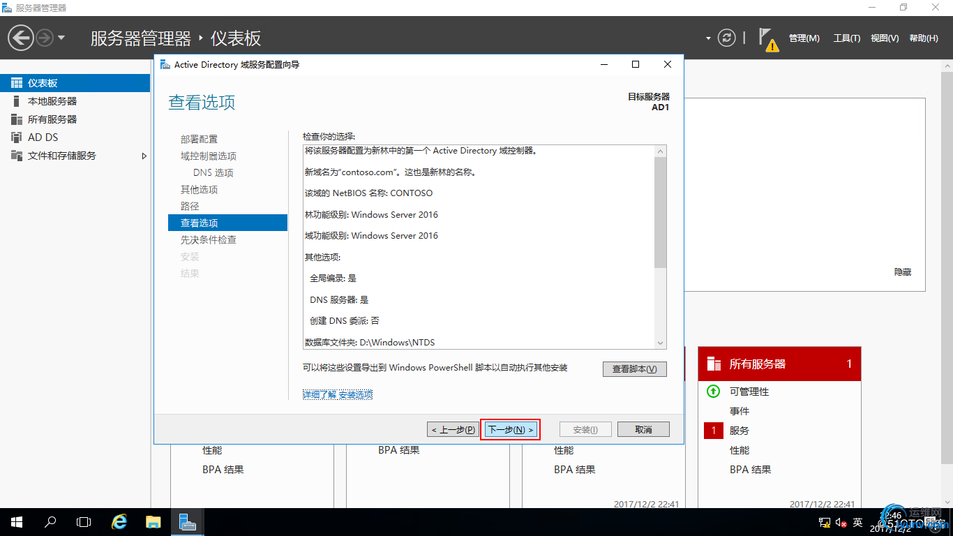Click the AD DS sidebar icon
Screen dimensions: 953x536
click(x=17, y=137)
